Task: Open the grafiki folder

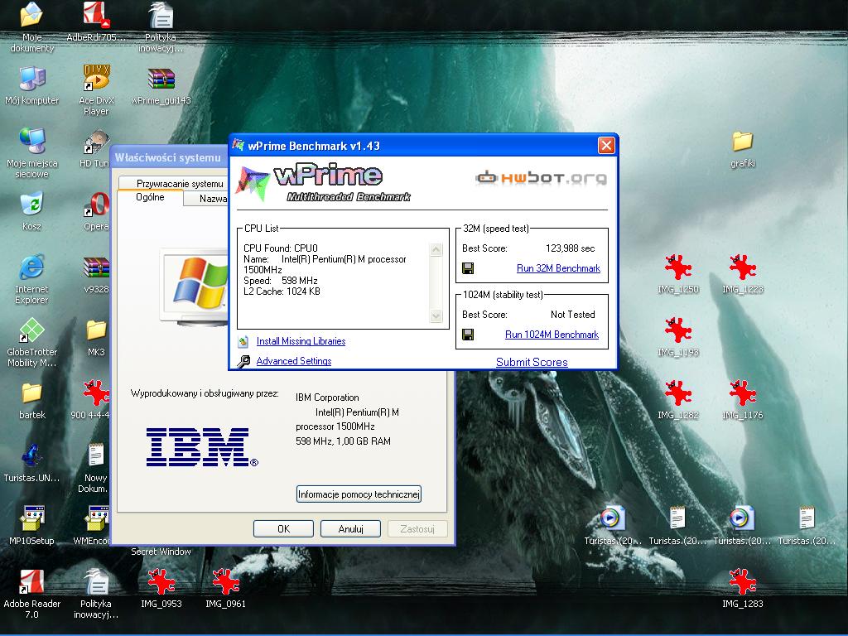Action: [743, 149]
